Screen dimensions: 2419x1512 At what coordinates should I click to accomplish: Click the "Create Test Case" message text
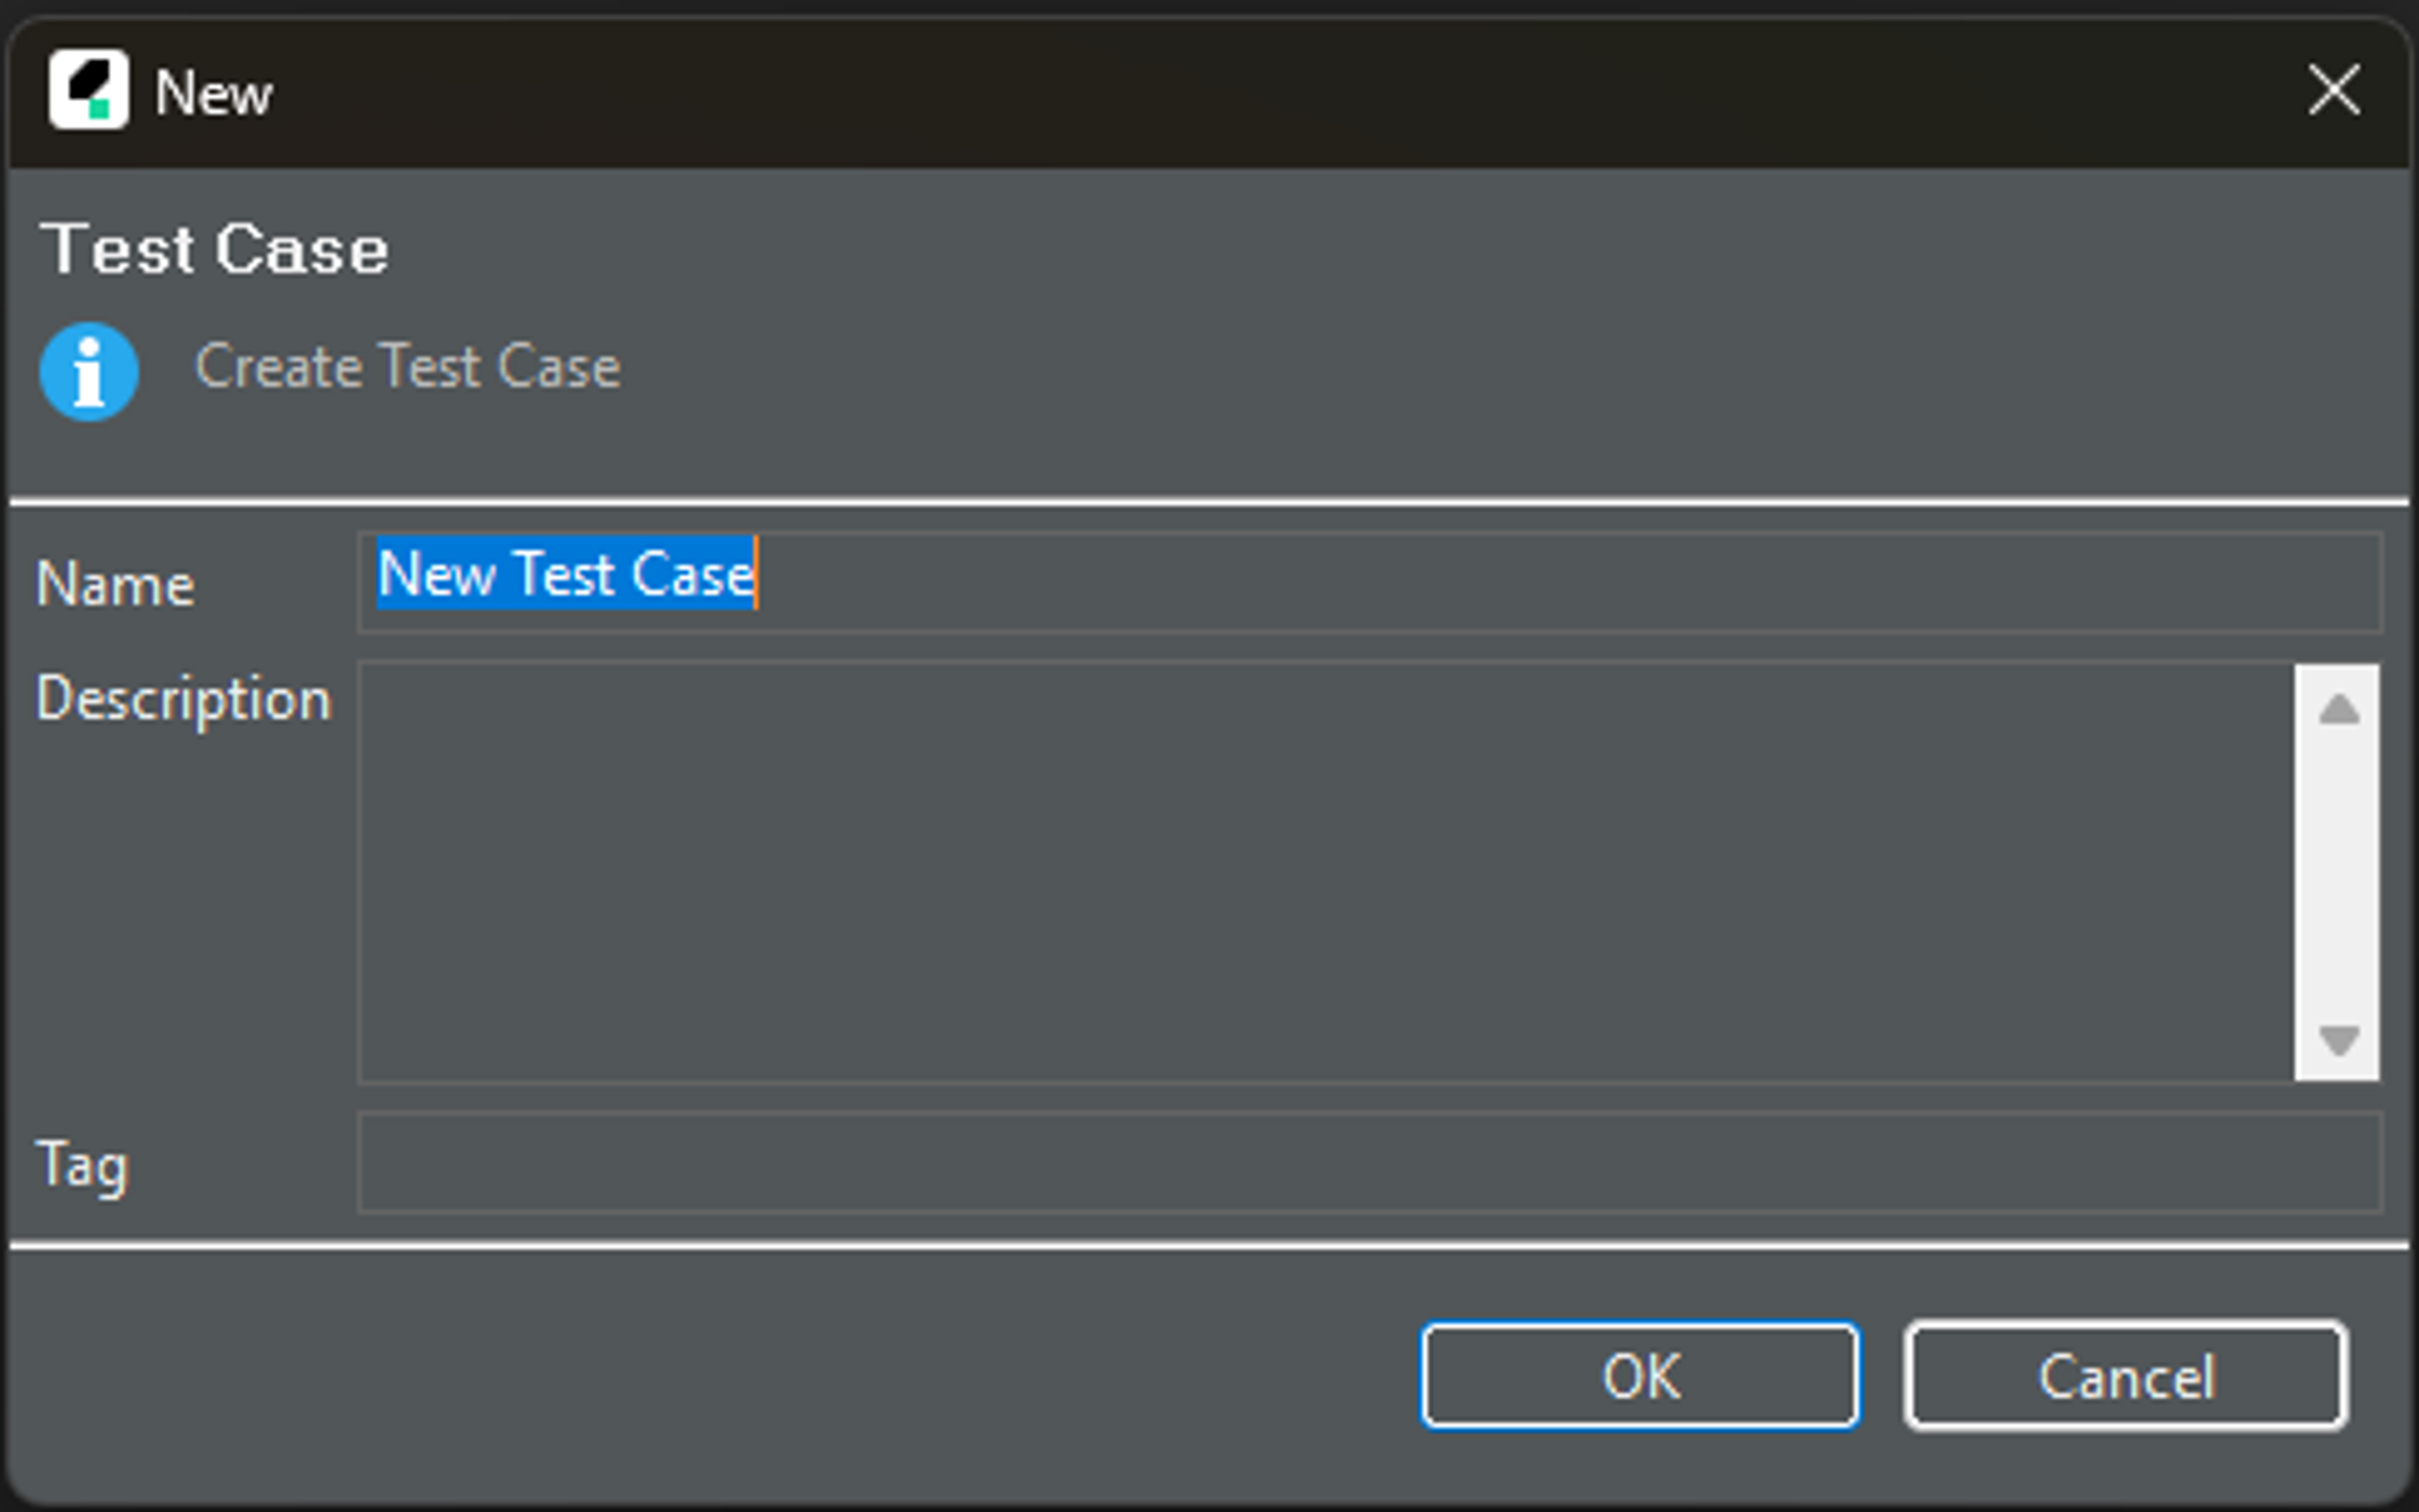coord(408,366)
